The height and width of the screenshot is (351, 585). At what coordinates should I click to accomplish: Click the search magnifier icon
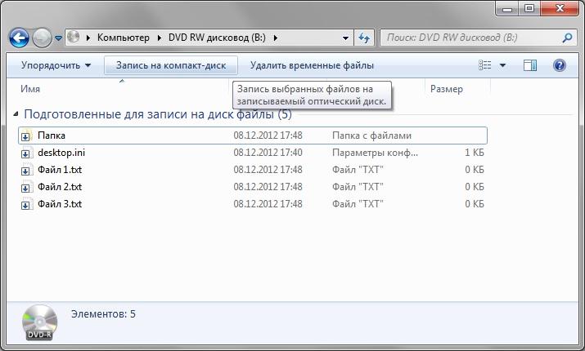(x=567, y=38)
